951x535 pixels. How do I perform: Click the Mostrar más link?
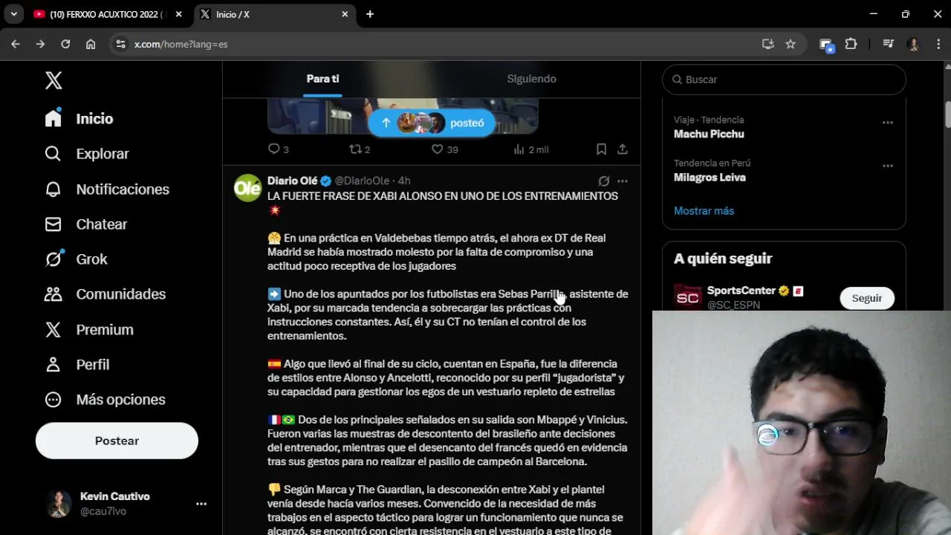click(x=704, y=211)
